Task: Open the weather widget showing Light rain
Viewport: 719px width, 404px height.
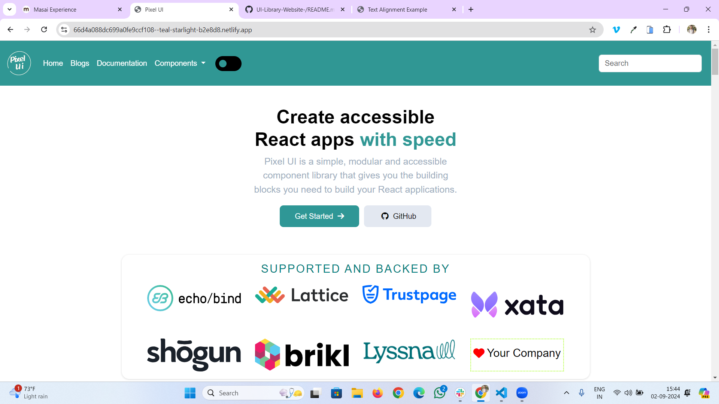Action: tap(29, 393)
